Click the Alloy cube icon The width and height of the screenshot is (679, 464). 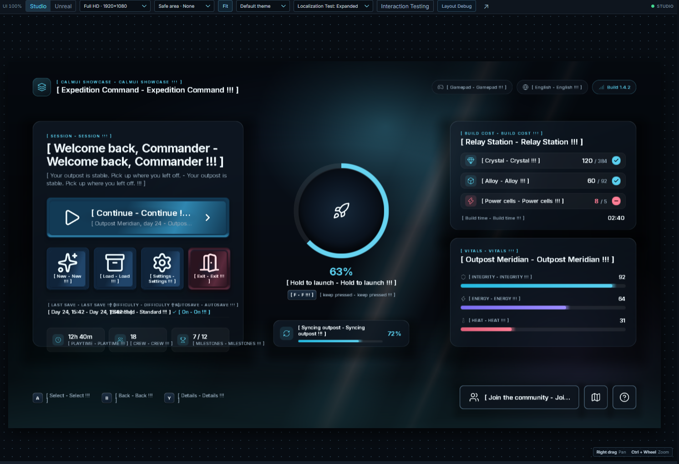tap(471, 181)
